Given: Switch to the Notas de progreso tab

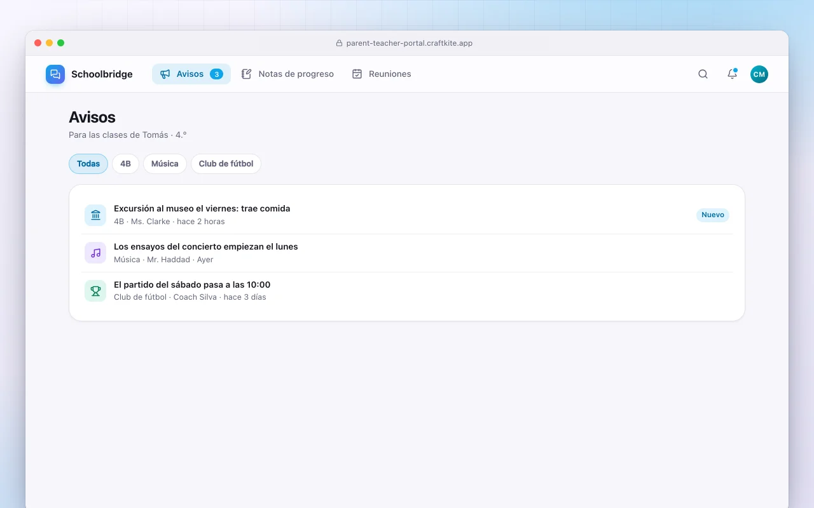Looking at the screenshot, I should tap(287, 74).
